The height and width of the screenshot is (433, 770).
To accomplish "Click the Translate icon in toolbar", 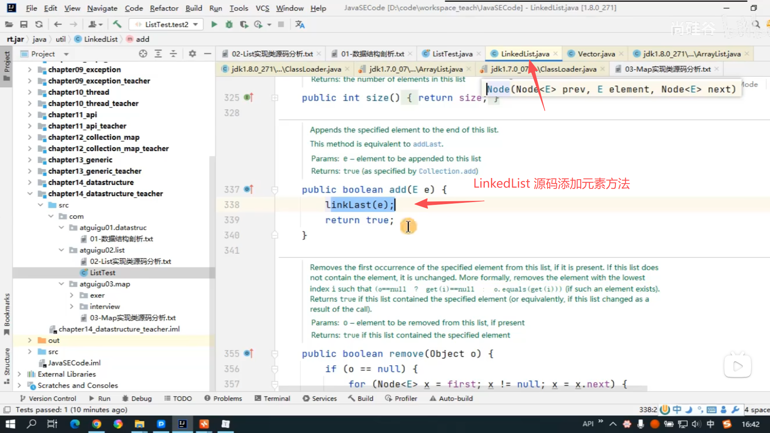I will click(x=300, y=24).
